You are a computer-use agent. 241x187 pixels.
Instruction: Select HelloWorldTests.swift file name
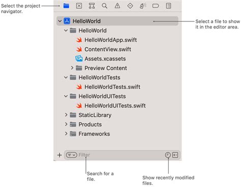[x=112, y=87]
